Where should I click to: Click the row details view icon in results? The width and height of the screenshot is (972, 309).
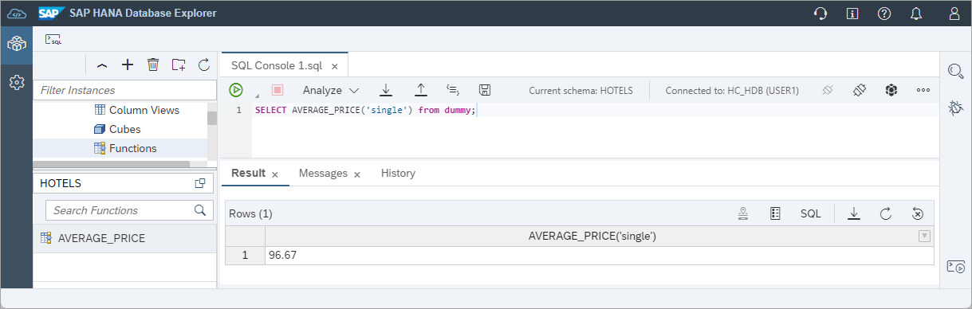pos(775,213)
